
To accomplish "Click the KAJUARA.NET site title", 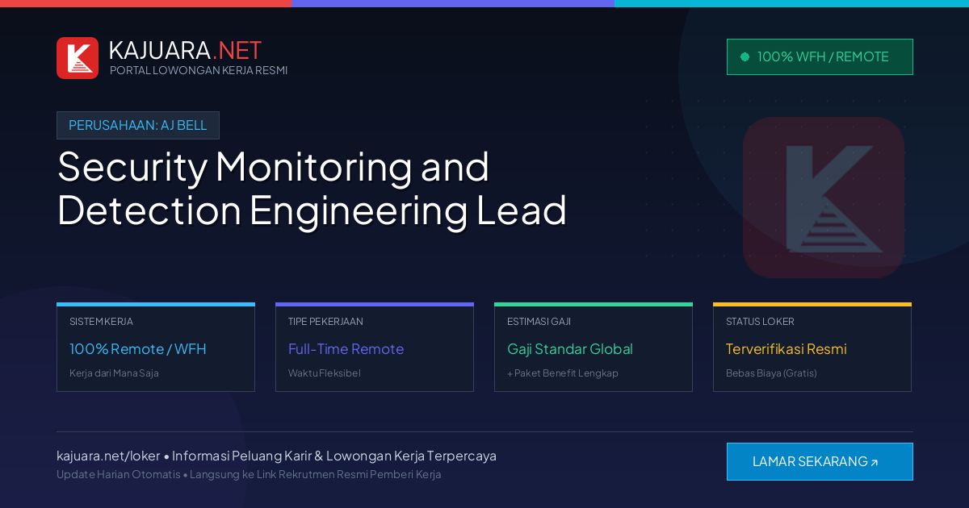I will 185,50.
